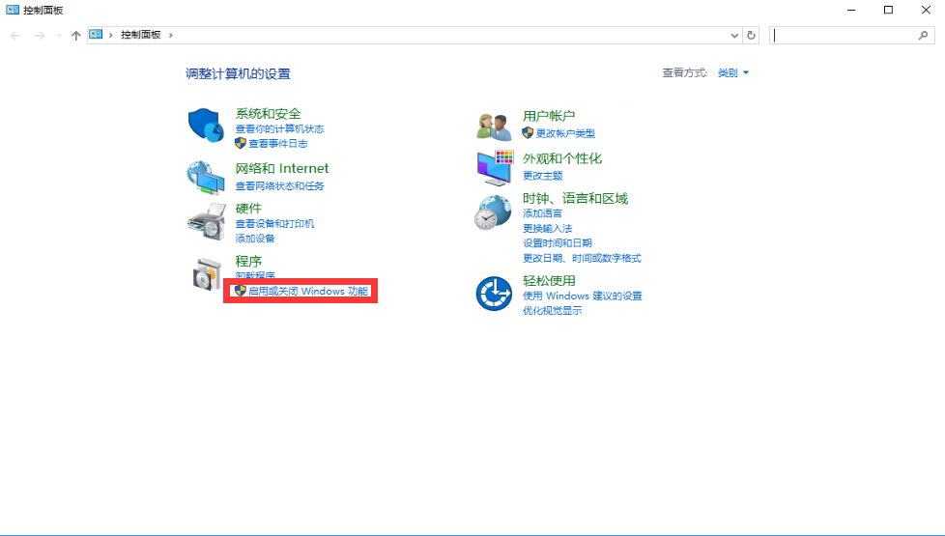
Task: Open the 类别 view mode dropdown
Action: [x=733, y=72]
